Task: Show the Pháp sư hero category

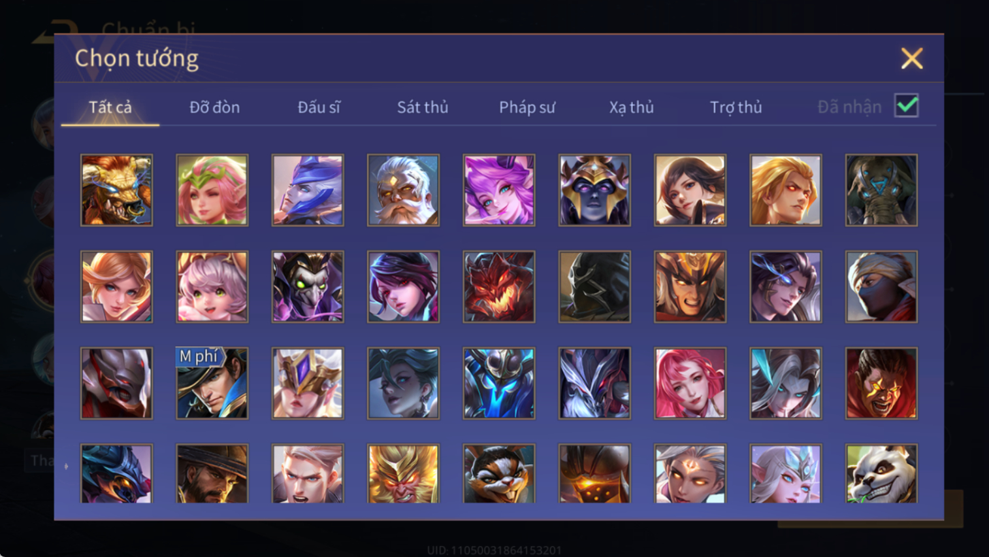Action: (x=527, y=107)
